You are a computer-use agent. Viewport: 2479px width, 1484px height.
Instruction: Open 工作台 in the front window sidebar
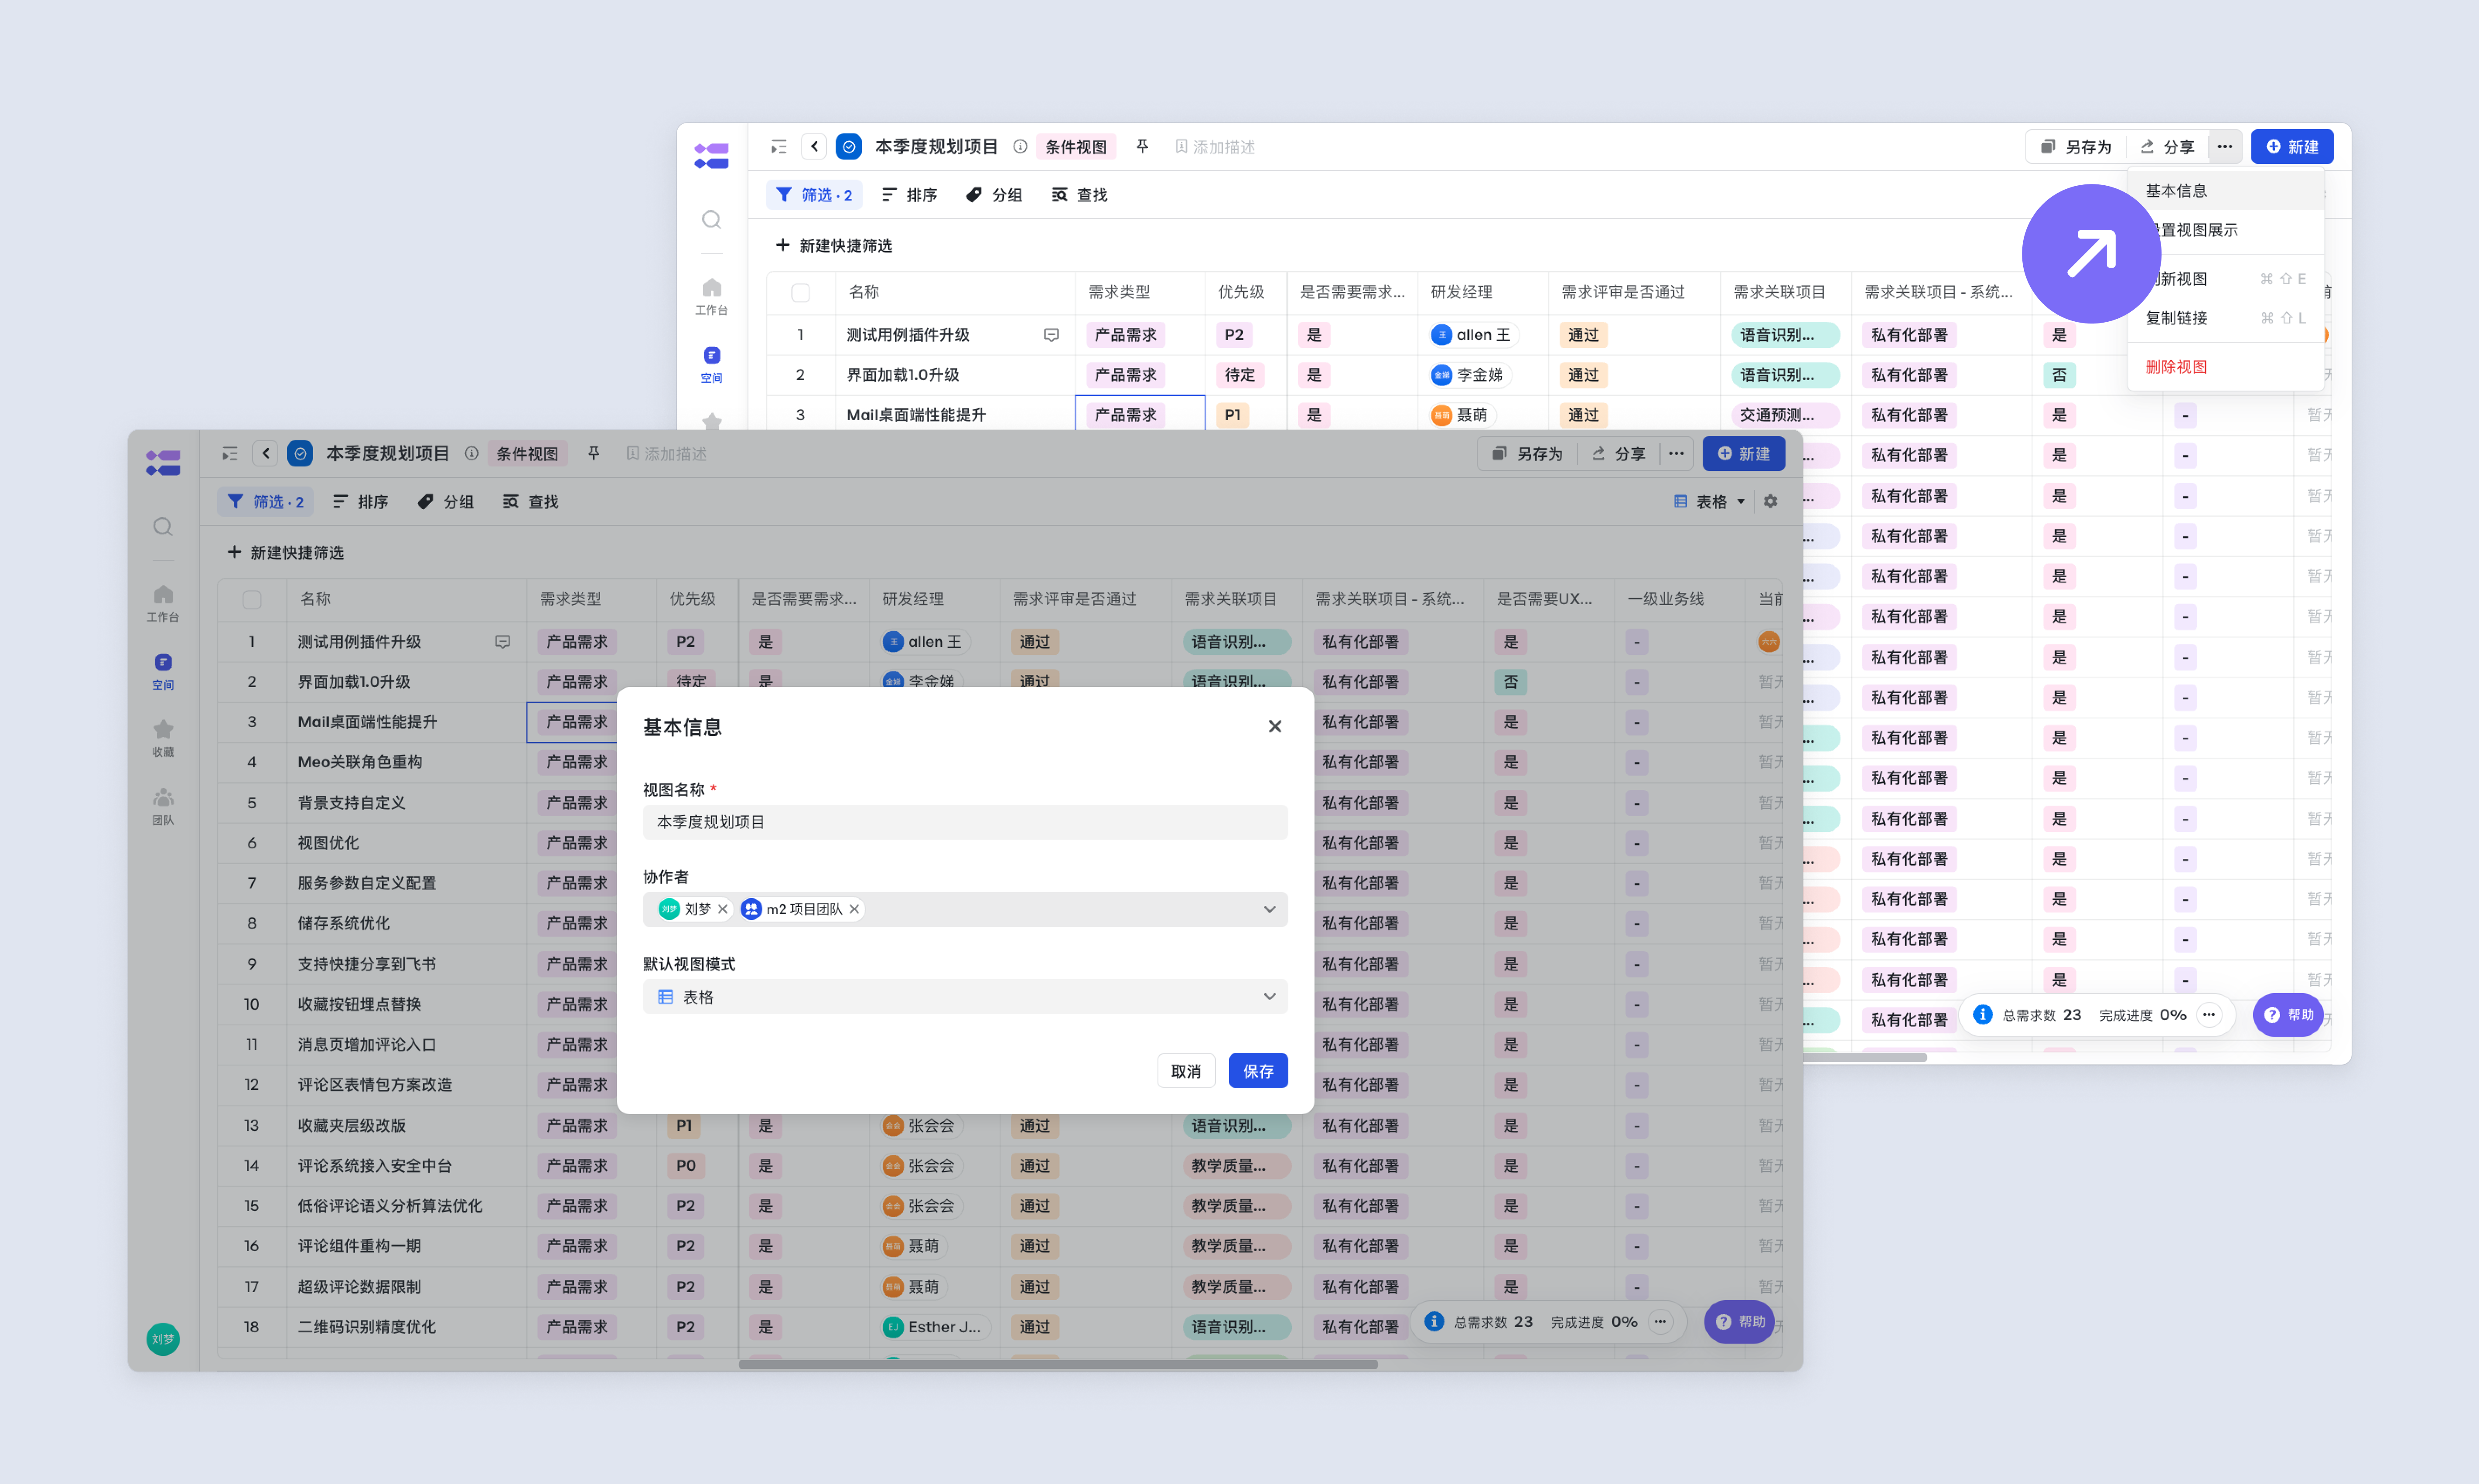163,604
